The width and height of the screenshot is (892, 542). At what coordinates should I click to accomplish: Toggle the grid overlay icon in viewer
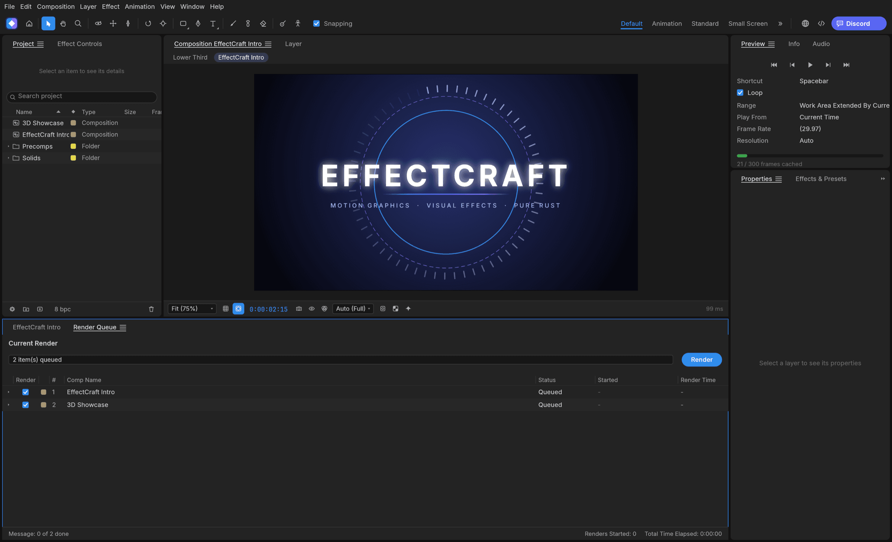coord(226,309)
